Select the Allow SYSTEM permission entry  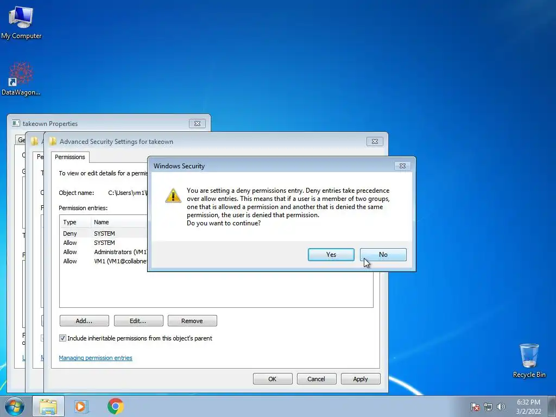104,243
